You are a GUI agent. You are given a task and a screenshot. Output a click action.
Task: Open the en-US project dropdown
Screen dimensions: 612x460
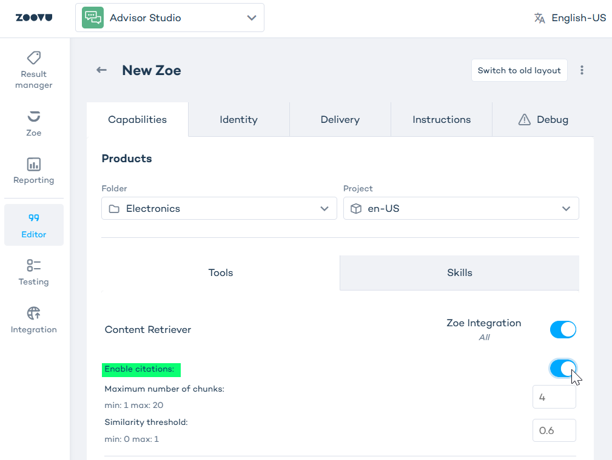(x=461, y=208)
